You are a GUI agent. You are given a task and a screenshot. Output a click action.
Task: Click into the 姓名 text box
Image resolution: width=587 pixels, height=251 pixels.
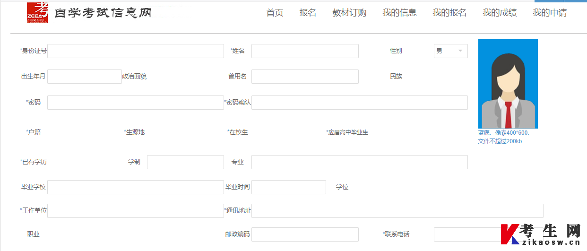pyautogui.click(x=305, y=51)
